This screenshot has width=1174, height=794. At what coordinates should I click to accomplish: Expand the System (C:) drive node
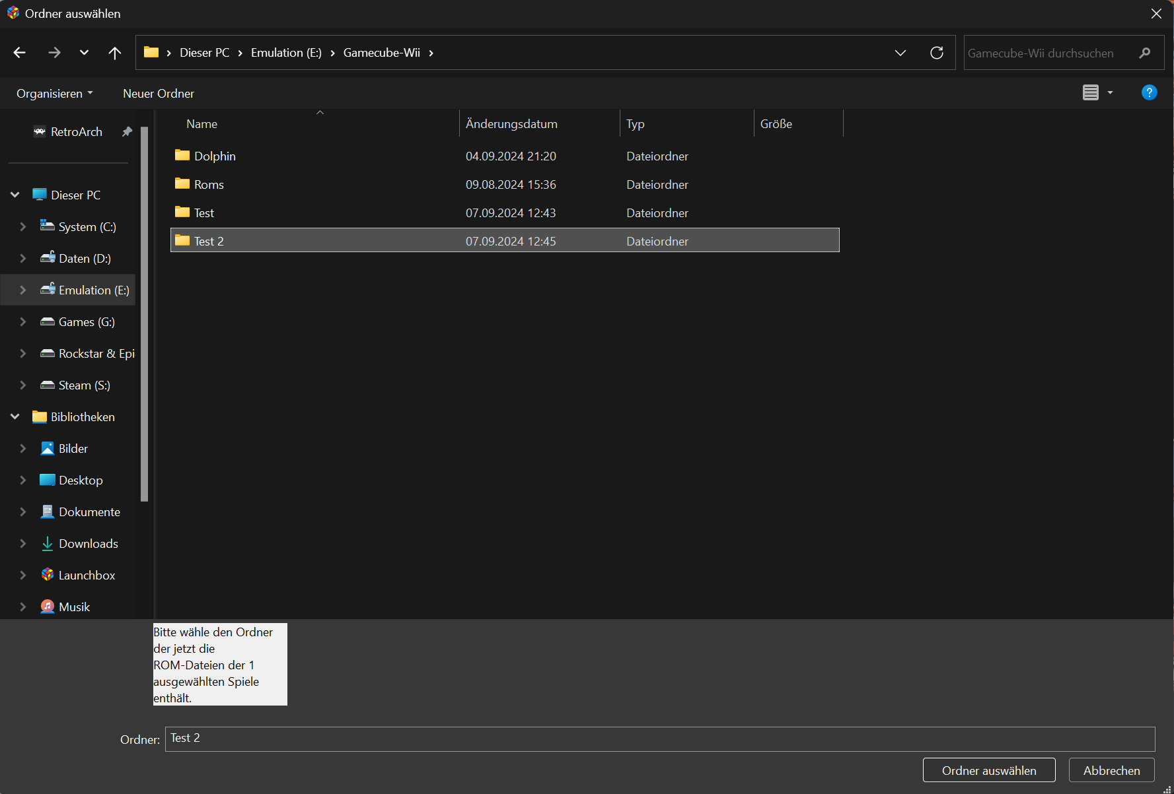(23, 226)
